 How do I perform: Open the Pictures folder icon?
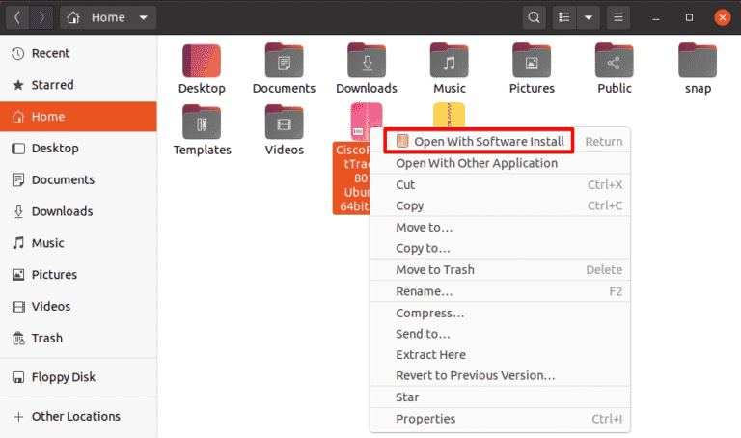click(x=532, y=62)
